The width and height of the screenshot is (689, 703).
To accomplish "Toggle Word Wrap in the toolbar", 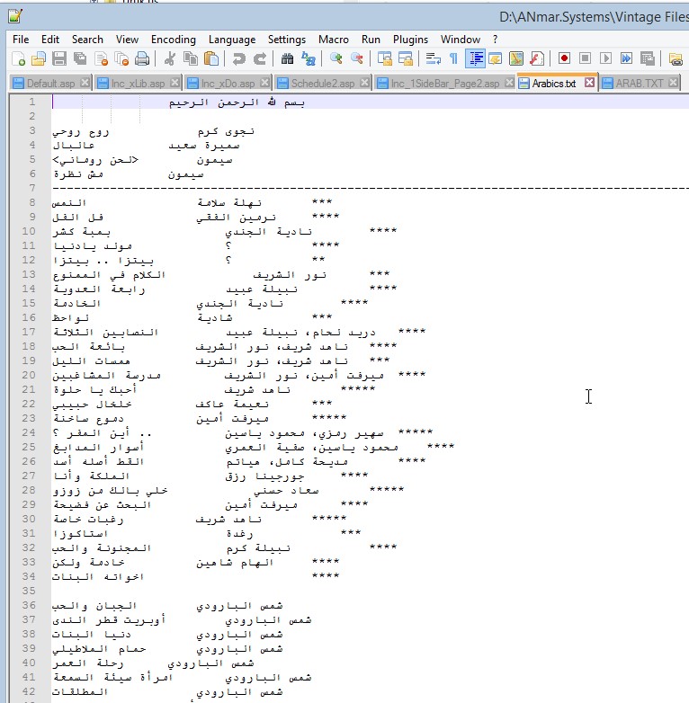I will coord(433,59).
